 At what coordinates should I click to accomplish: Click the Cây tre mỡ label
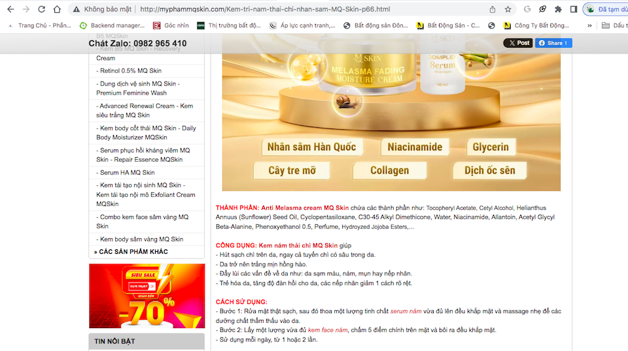coord(292,170)
